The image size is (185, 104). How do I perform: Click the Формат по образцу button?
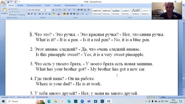tap(17, 15)
